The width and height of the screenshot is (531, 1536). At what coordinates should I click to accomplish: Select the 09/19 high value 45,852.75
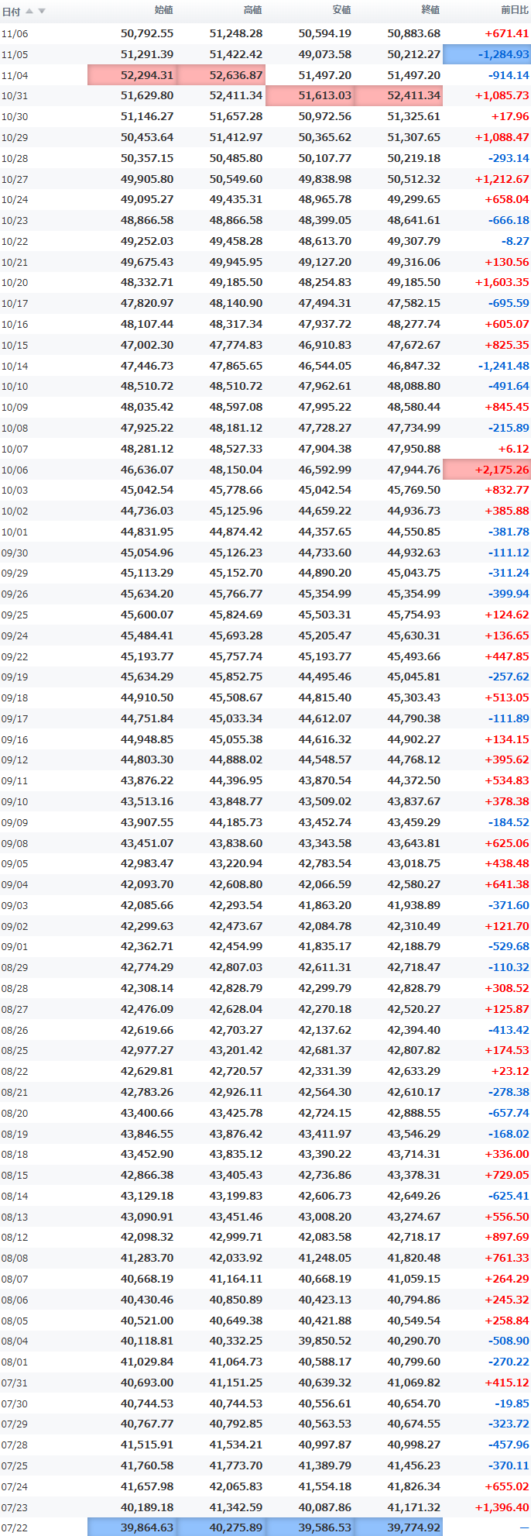[235, 677]
